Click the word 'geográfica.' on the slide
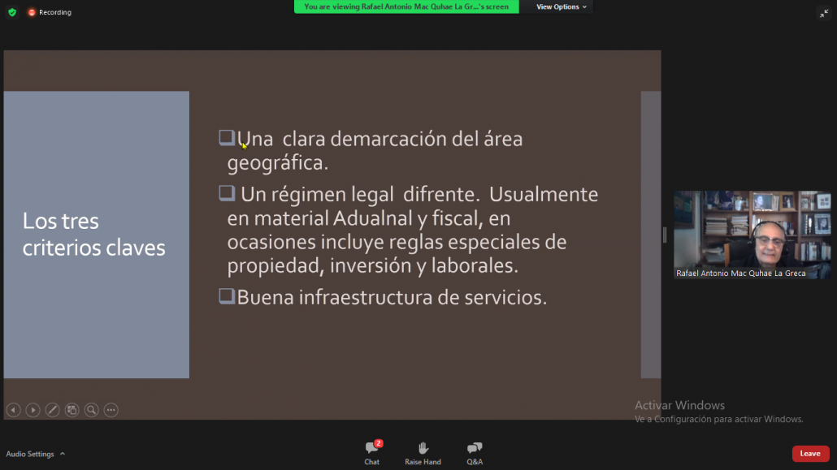 (278, 163)
